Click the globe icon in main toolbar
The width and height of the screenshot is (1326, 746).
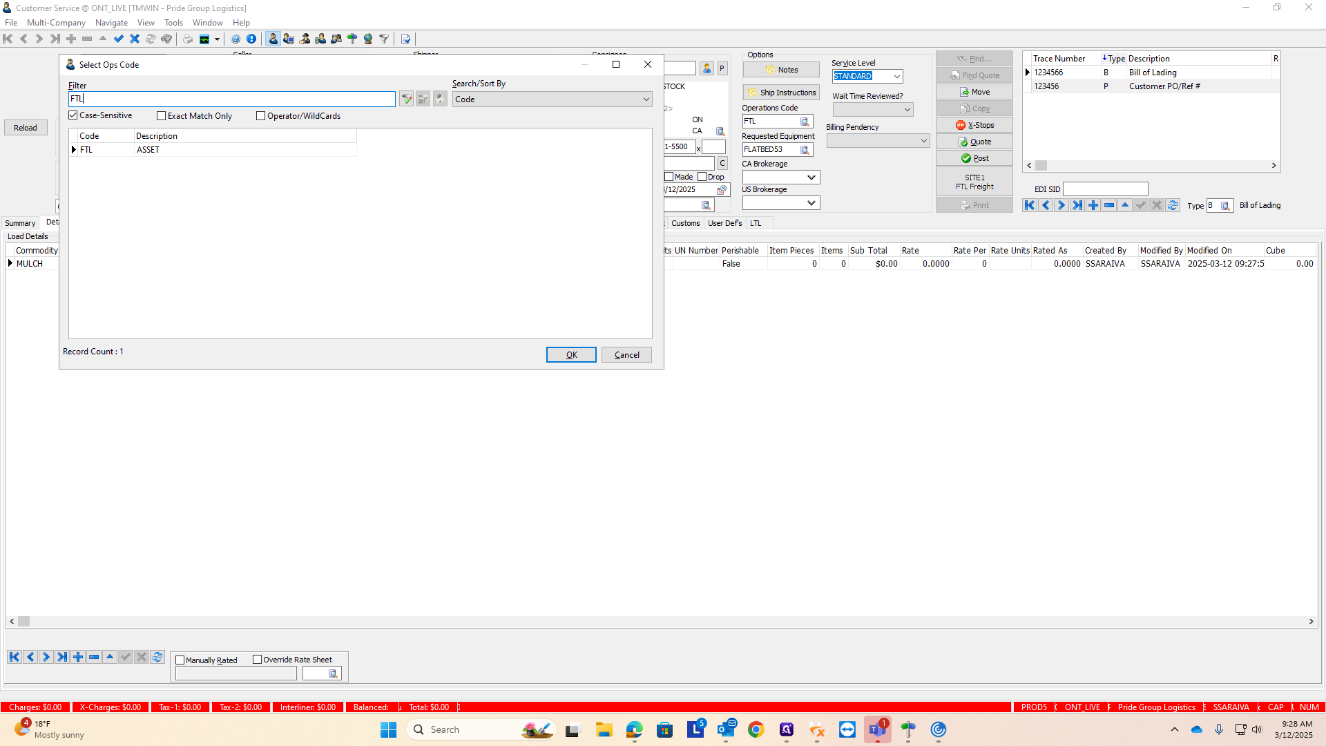click(368, 39)
